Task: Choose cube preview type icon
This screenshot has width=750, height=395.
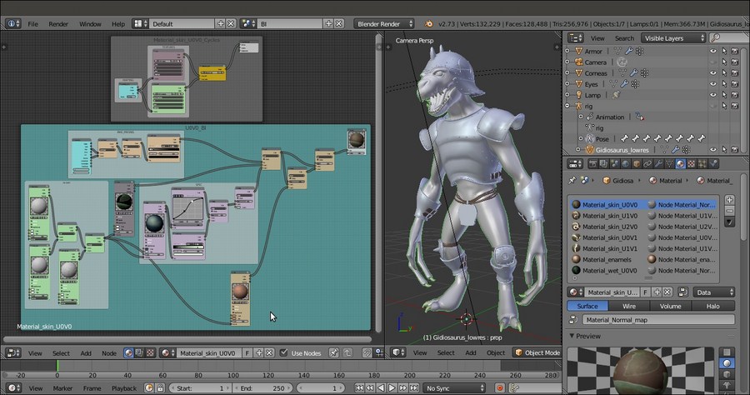Action: click(x=727, y=374)
